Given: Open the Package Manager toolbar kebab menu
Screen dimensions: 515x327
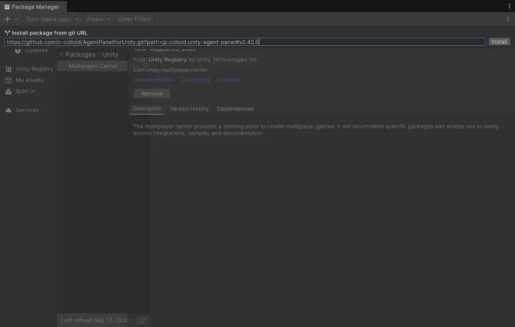Looking at the screenshot, I should click(508, 19).
